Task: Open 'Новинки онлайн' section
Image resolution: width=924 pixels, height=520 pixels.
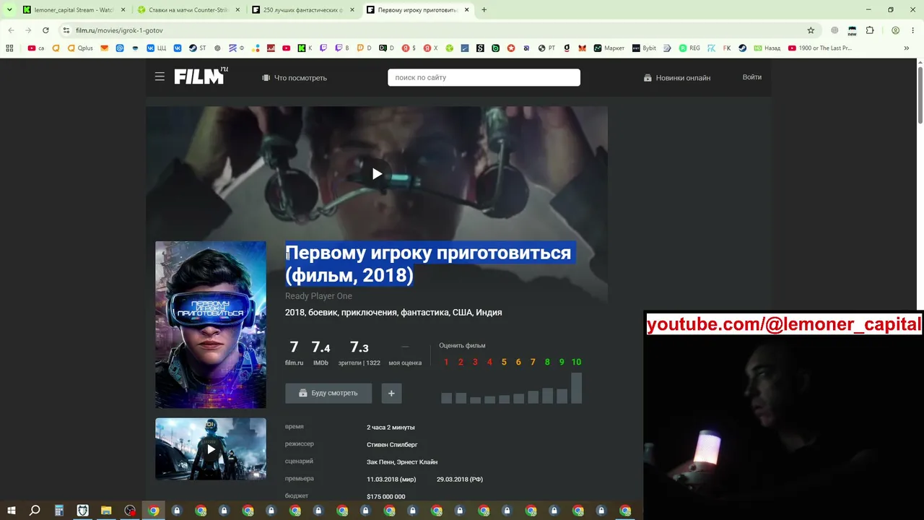Action: [677, 78]
